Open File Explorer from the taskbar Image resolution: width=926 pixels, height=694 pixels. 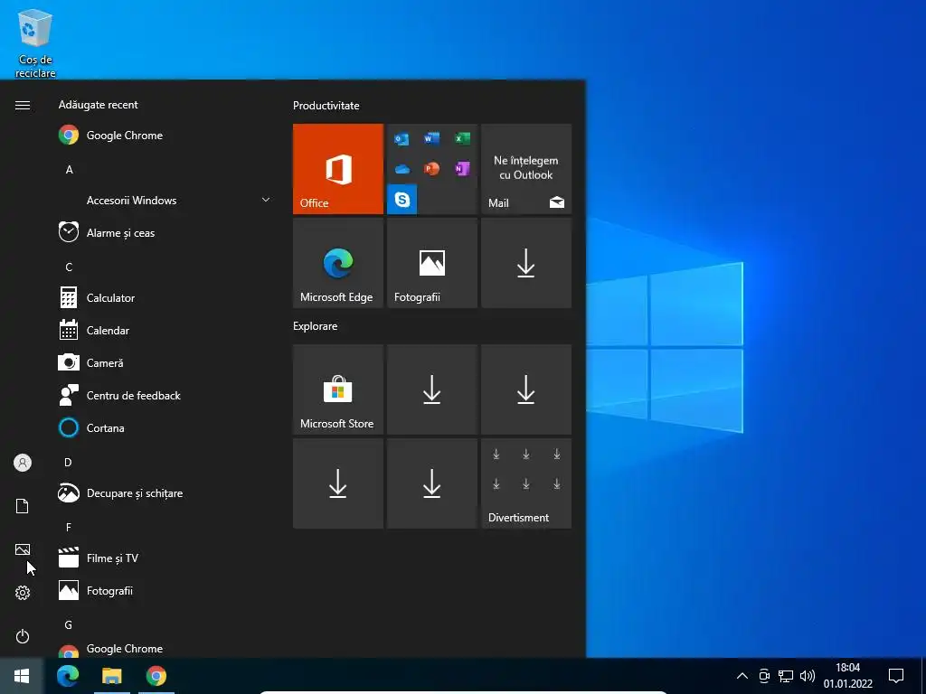tap(111, 676)
